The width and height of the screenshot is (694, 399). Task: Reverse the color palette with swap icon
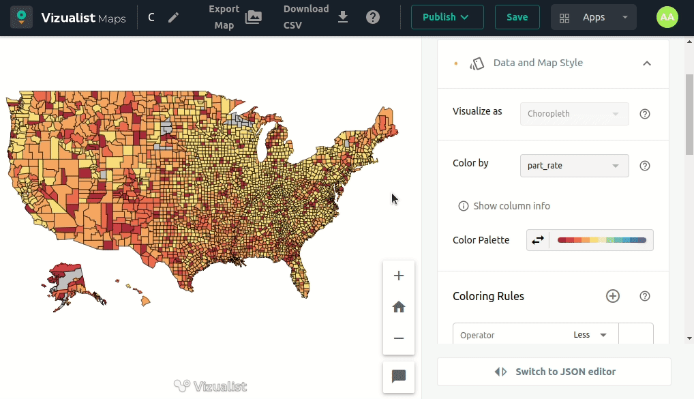(x=538, y=240)
